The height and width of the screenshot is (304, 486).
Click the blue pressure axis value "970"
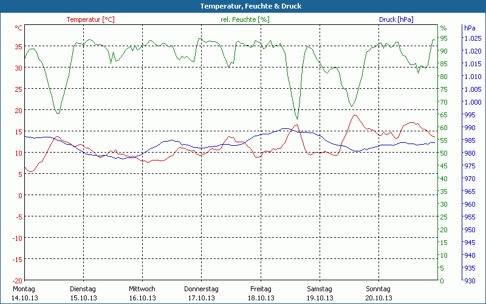(470, 179)
